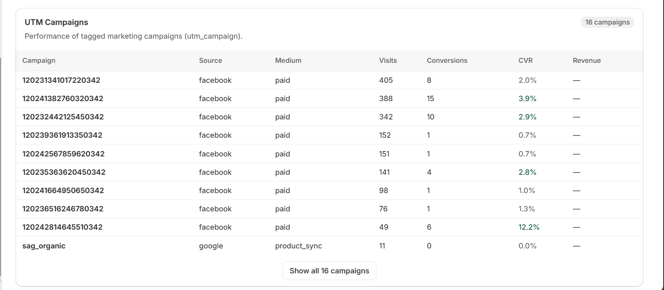The image size is (664, 290).
Task: Open campaign 120231341017220342
Action: [61, 80]
